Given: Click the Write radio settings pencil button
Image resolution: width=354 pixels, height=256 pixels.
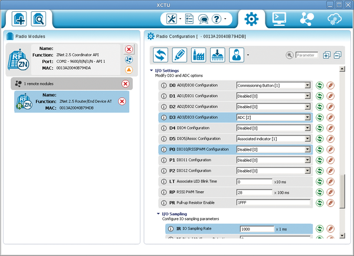Looking at the screenshot, I should coord(179,55).
